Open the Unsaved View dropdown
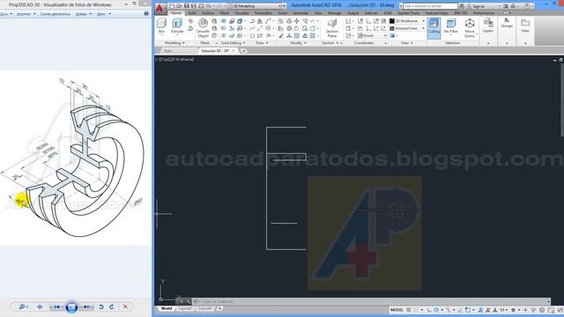564x317 pixels. click(407, 28)
